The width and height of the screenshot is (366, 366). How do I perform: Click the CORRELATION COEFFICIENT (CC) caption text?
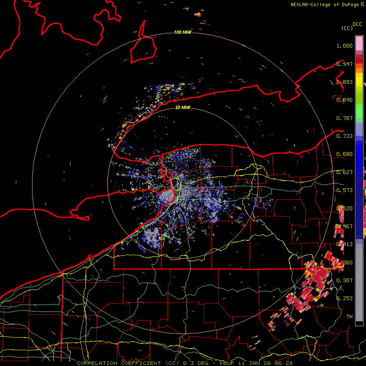[128, 363]
